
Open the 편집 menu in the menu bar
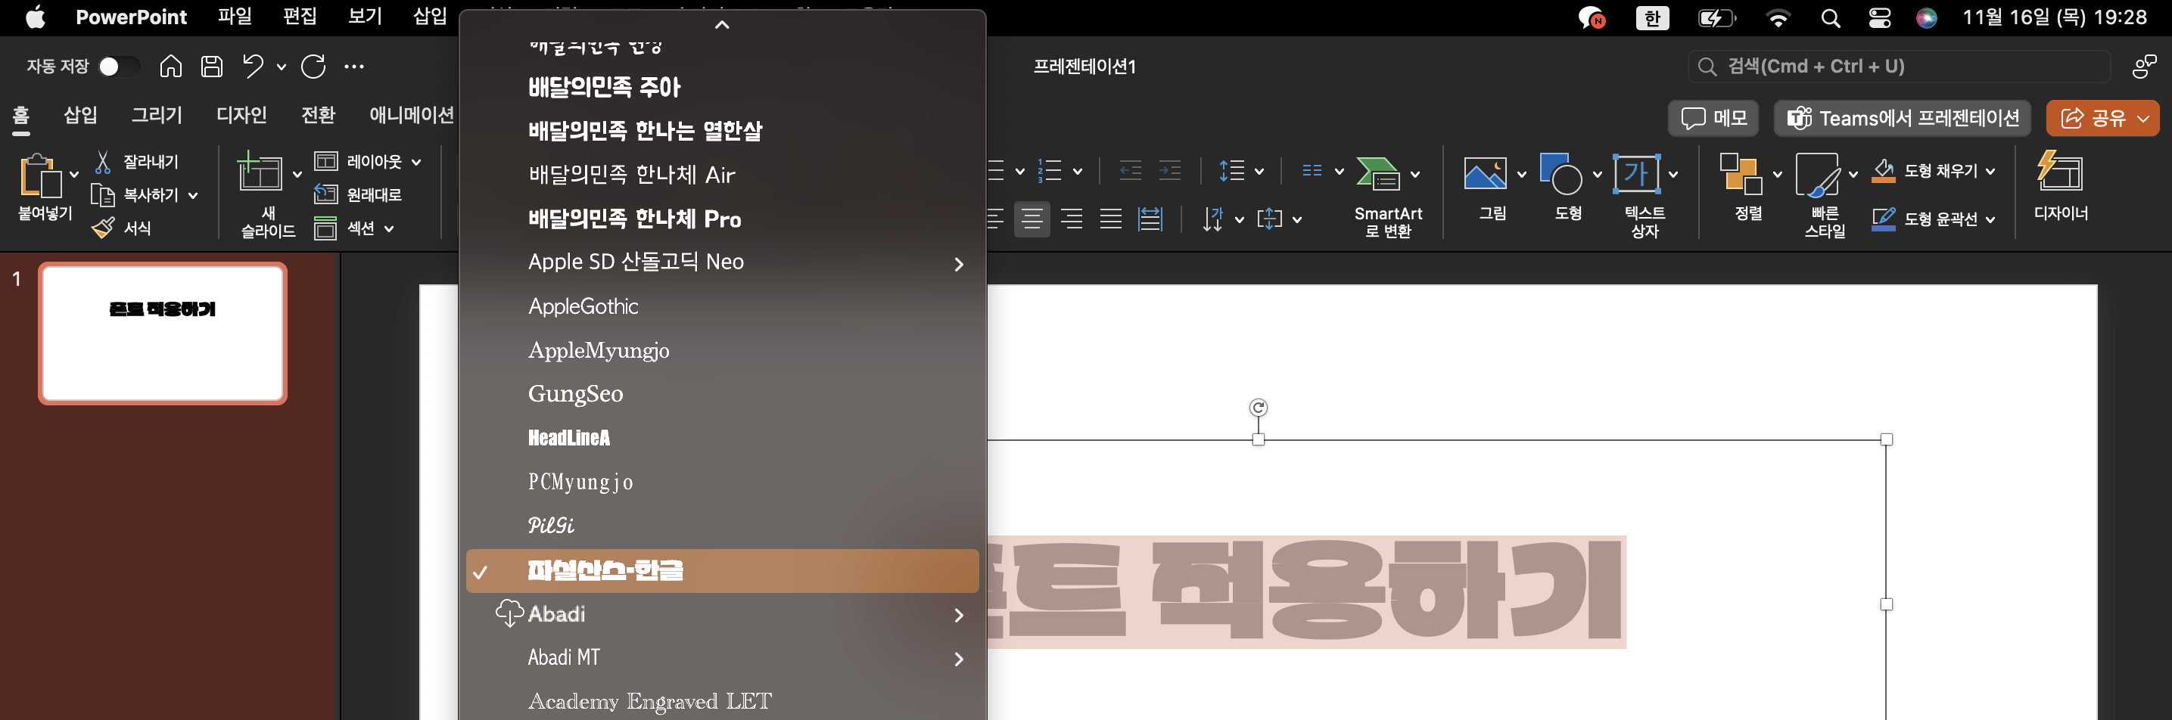tap(300, 17)
